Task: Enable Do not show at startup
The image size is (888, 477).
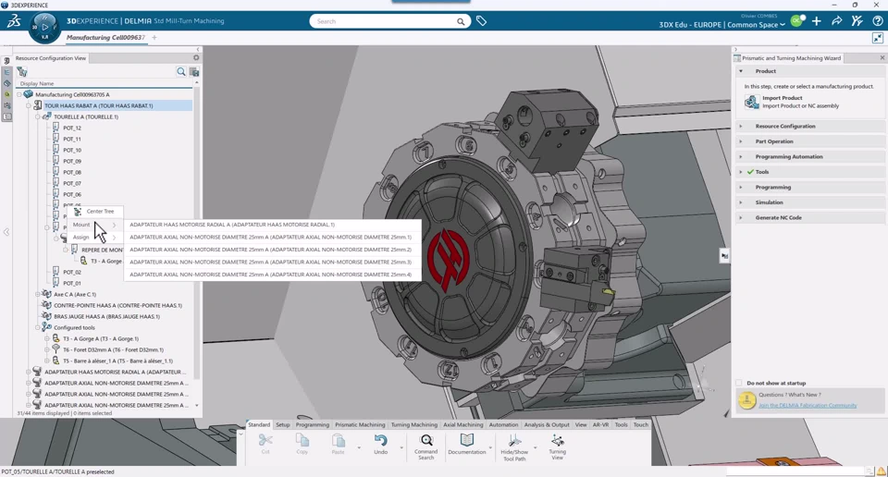Action: (739, 383)
